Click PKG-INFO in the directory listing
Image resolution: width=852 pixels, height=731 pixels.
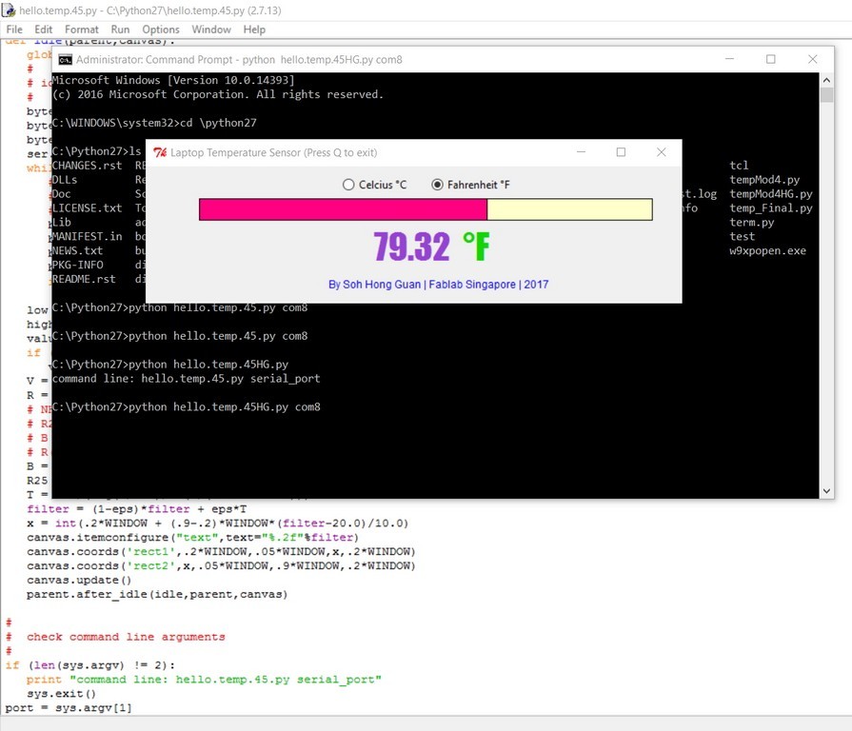pos(77,265)
